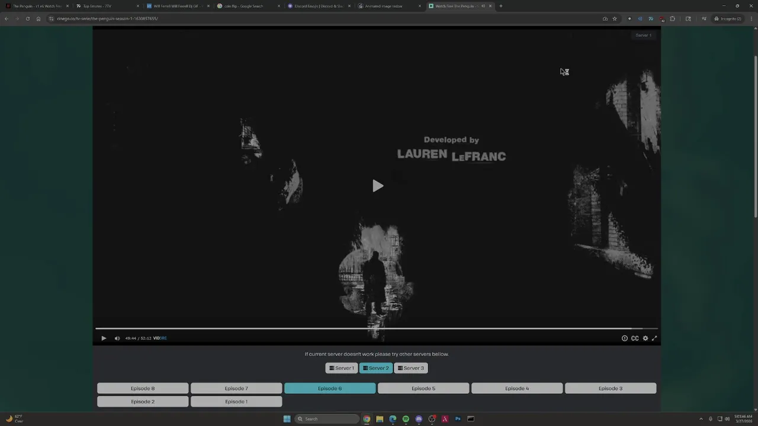This screenshot has width=758, height=426.
Task: Click the taskbar Search box
Action: pyautogui.click(x=327, y=419)
